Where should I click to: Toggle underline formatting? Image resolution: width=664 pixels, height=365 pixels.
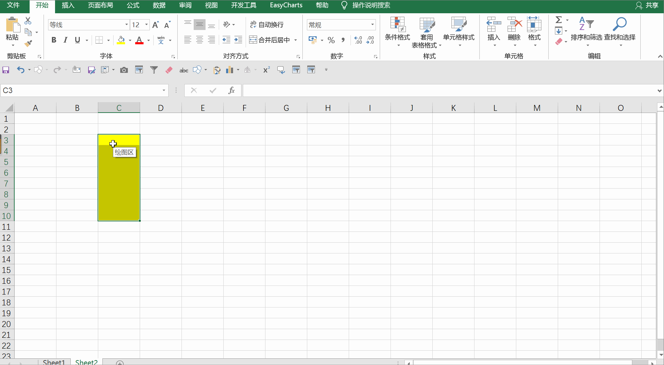coord(77,40)
